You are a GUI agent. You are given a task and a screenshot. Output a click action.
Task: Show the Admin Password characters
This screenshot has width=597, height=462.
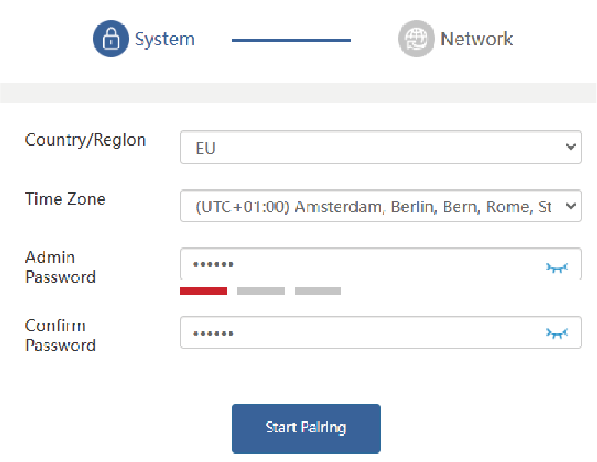tap(557, 267)
